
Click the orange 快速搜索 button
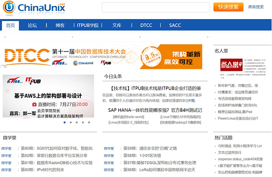[228, 7]
